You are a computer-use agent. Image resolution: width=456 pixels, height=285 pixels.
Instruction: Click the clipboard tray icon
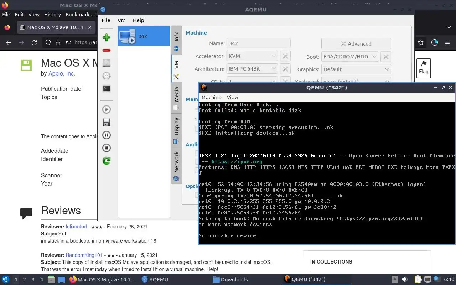pos(418,279)
